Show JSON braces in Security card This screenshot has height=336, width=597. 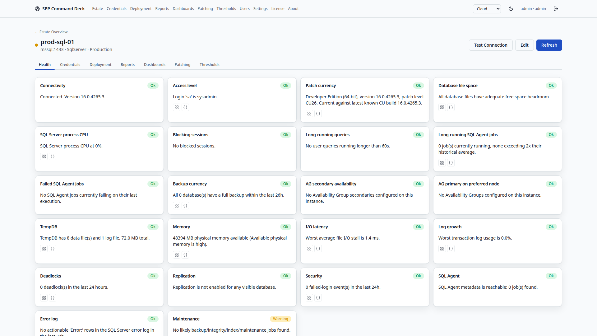coord(318,298)
